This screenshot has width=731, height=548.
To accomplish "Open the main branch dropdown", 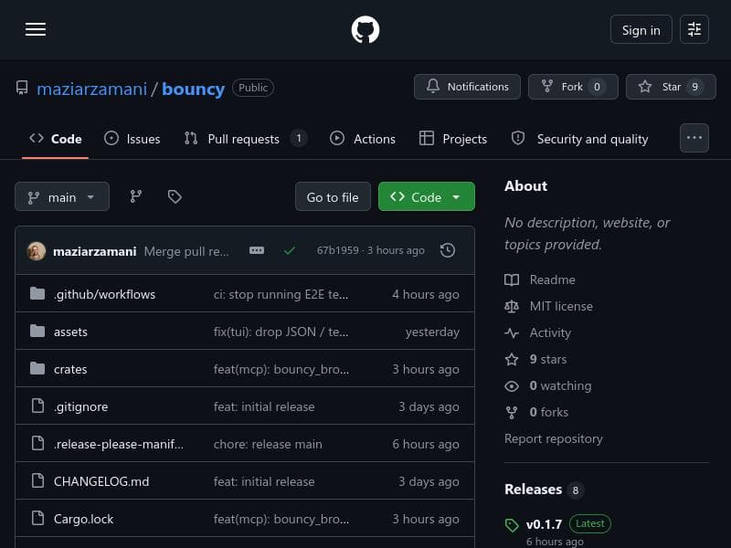I will click(x=62, y=196).
